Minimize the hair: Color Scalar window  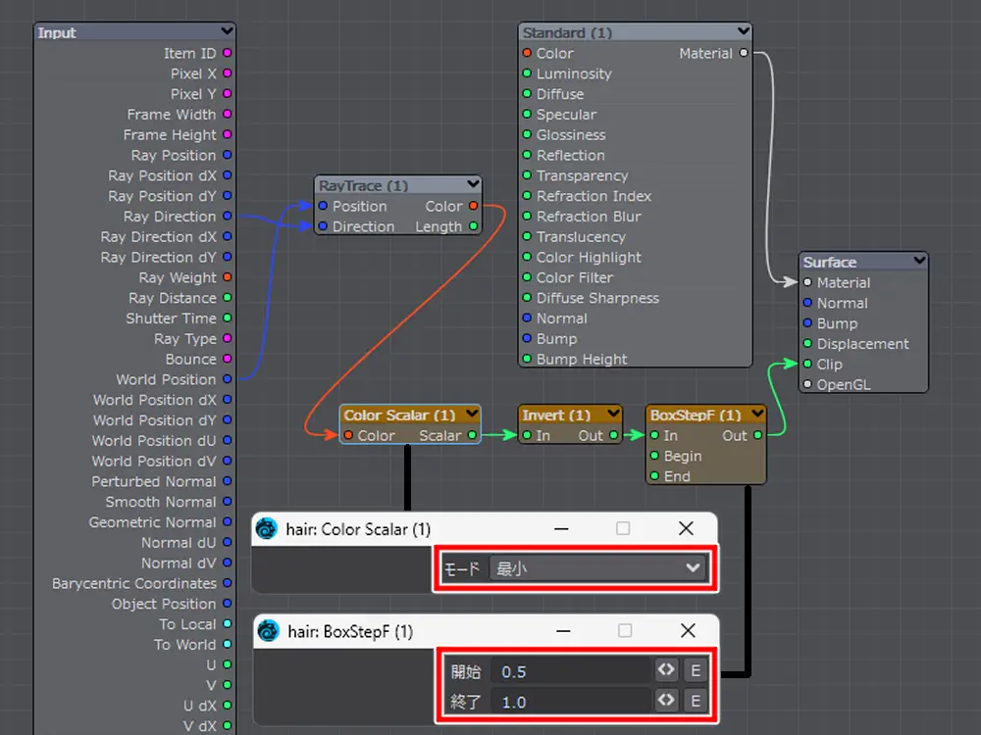pos(561,528)
